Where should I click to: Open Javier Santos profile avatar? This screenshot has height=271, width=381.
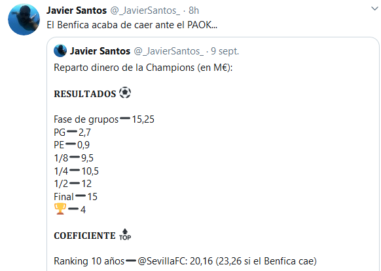point(24,20)
